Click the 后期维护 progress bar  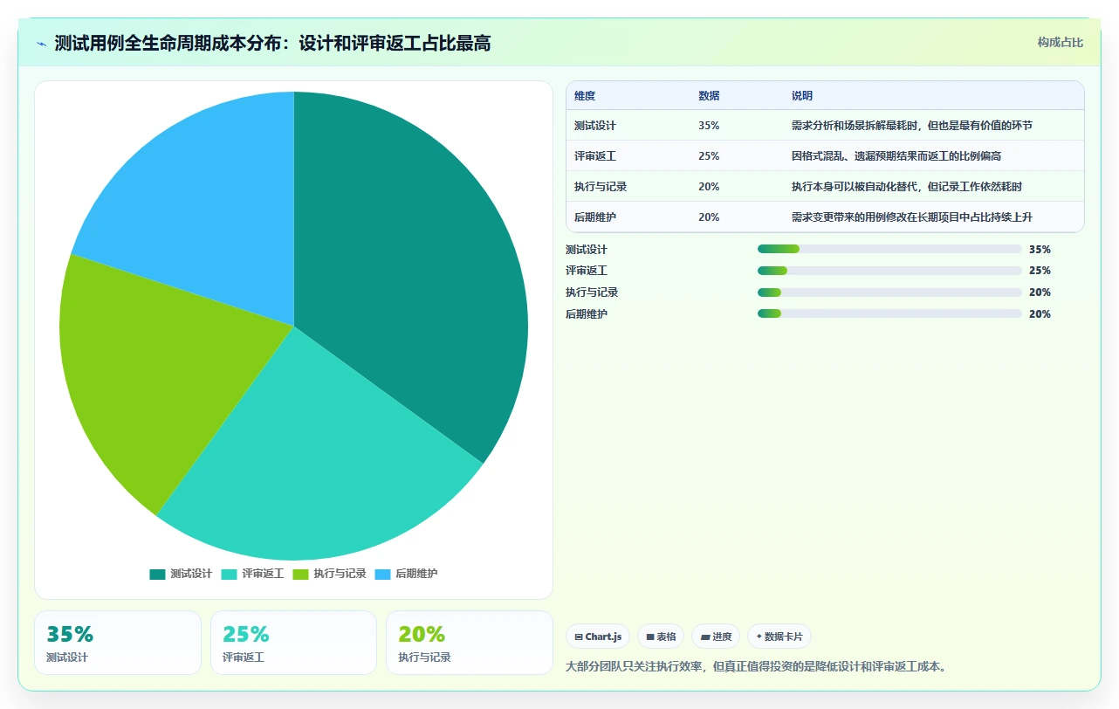pos(889,313)
